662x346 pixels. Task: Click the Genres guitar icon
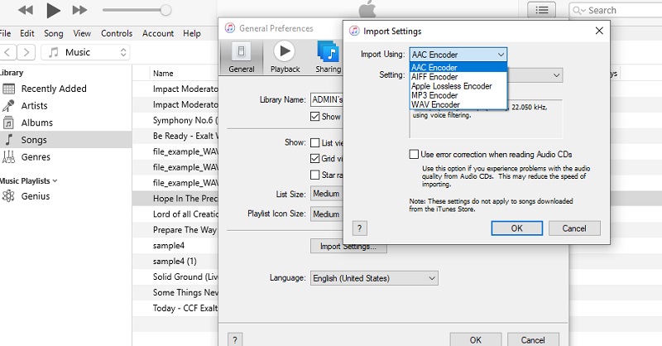(x=8, y=157)
